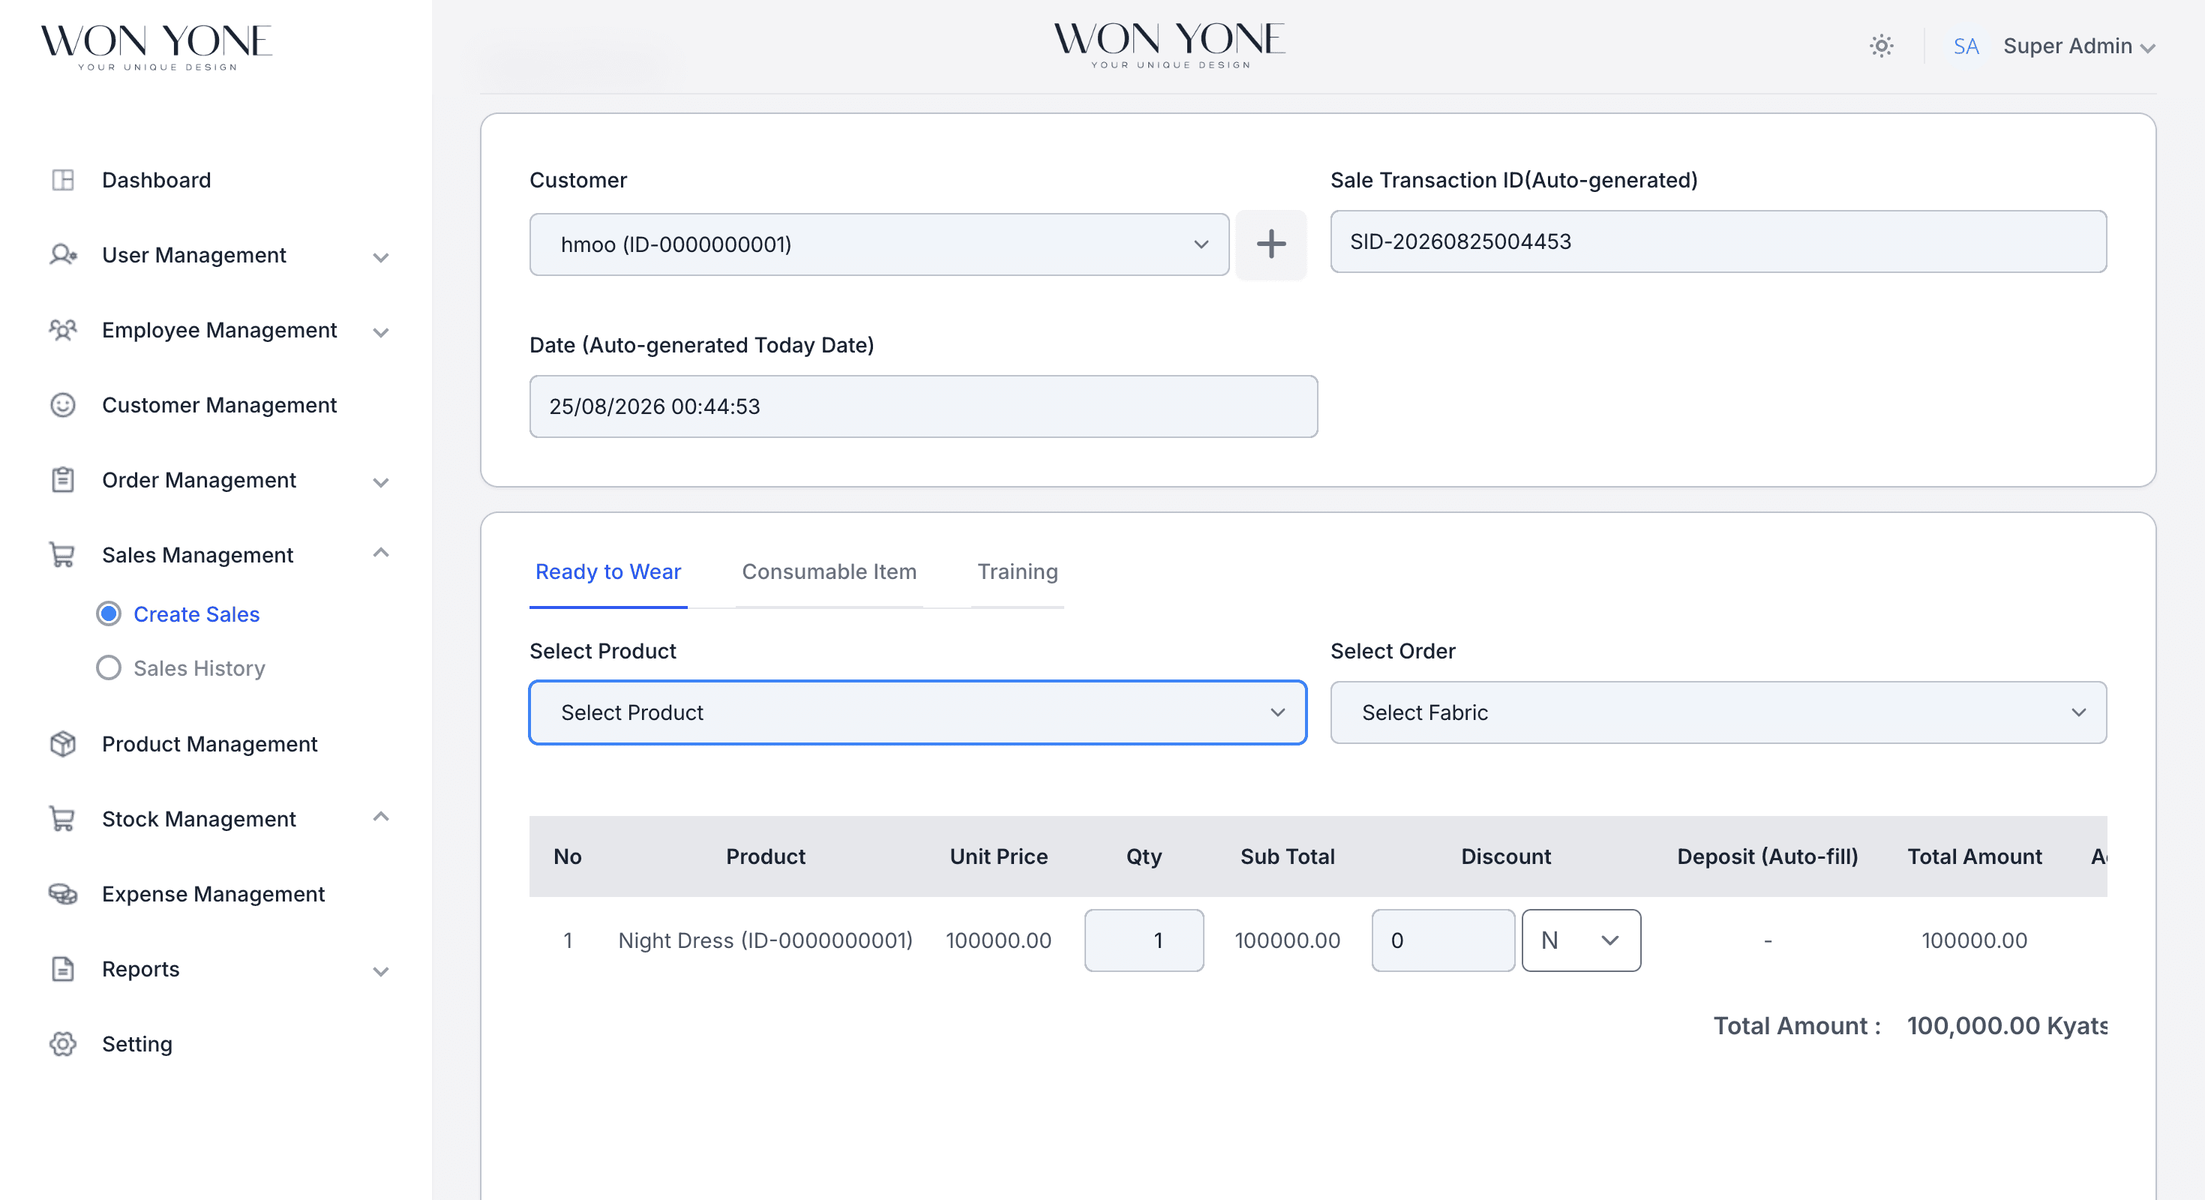Click the Customer Management smiley icon

[62, 405]
